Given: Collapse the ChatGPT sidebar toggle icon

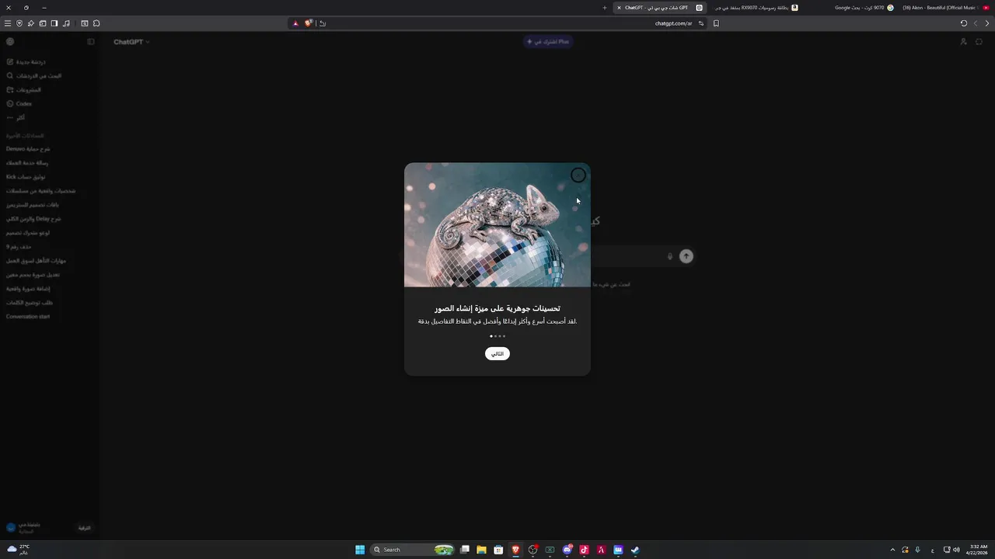Looking at the screenshot, I should pos(90,42).
